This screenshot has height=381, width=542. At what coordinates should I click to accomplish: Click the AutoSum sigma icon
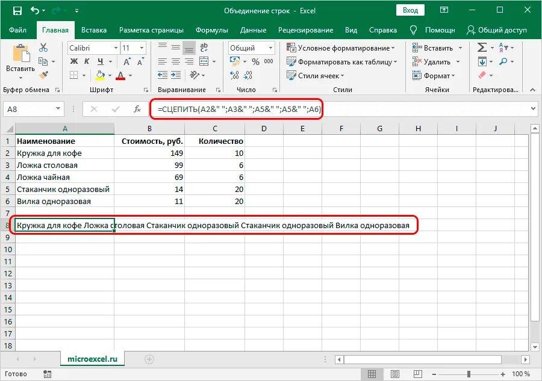coord(482,48)
